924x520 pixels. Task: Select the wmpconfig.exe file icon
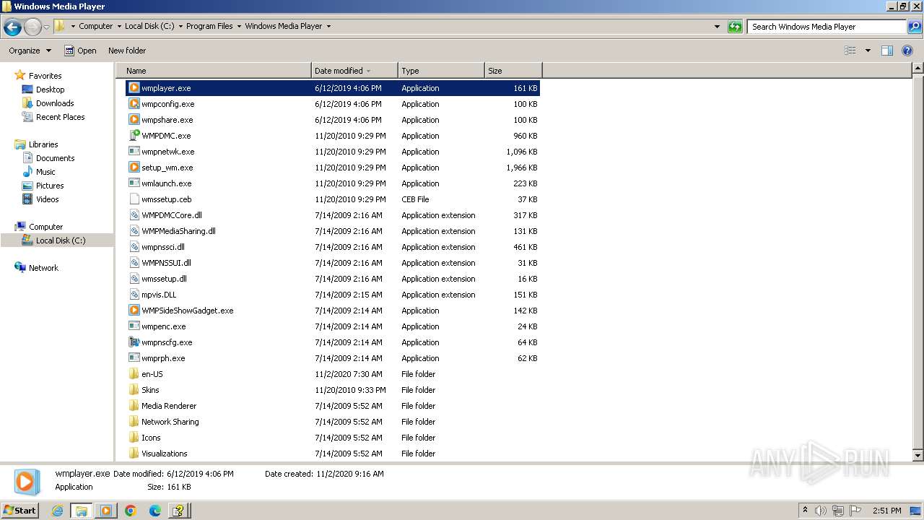[x=134, y=104]
